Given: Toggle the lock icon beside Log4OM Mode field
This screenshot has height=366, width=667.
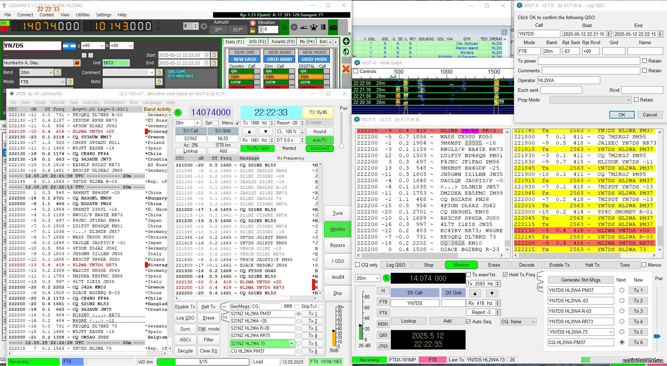Looking at the screenshot, I should coord(70,82).
